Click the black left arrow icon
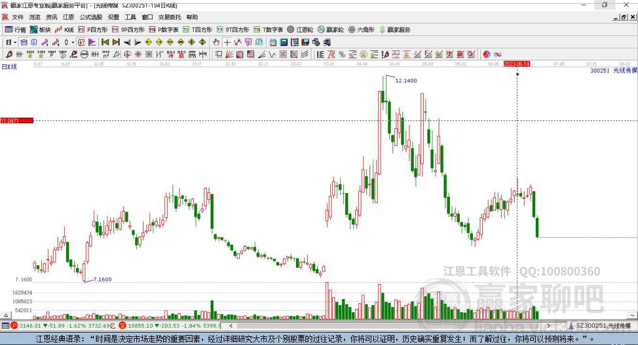This screenshot has width=638, height=345. click(127, 42)
